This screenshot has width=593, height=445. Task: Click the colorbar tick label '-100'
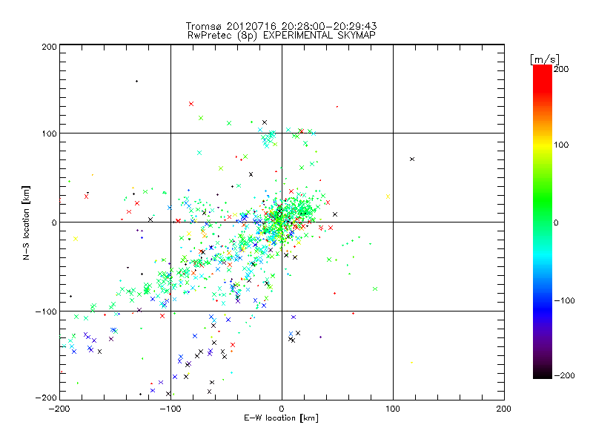564,300
